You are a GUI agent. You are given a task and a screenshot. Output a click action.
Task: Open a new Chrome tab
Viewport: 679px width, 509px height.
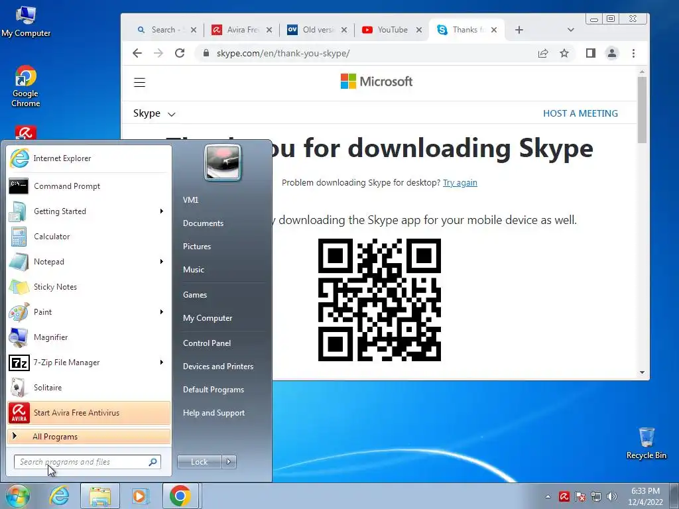(x=519, y=30)
